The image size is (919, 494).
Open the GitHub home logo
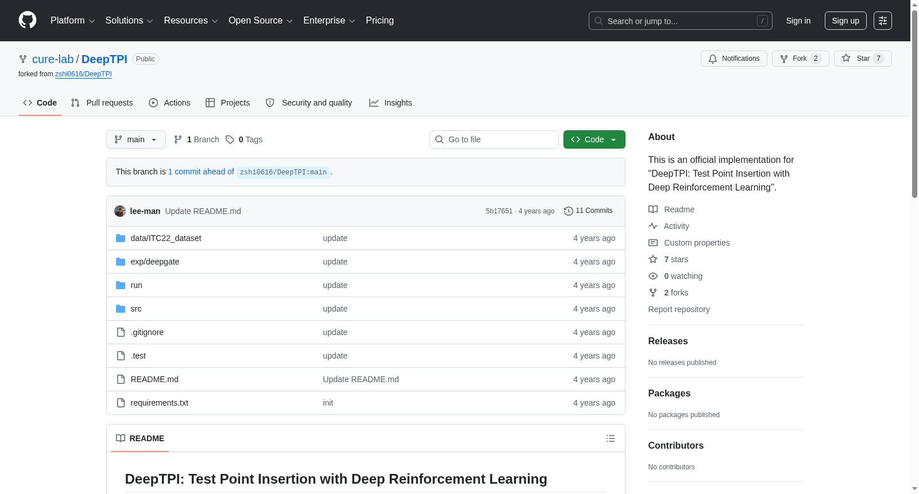pyautogui.click(x=28, y=20)
